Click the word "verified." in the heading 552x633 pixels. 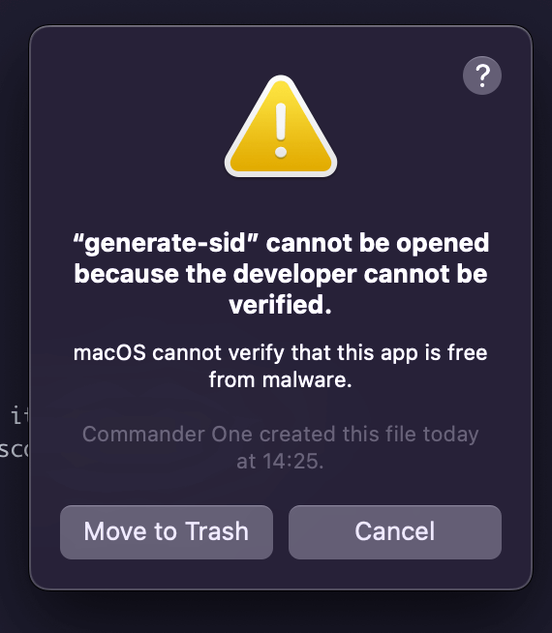point(280,304)
